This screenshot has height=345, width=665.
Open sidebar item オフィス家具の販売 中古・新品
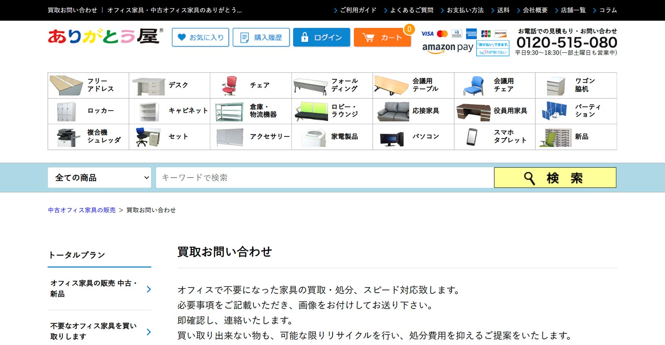(99, 289)
